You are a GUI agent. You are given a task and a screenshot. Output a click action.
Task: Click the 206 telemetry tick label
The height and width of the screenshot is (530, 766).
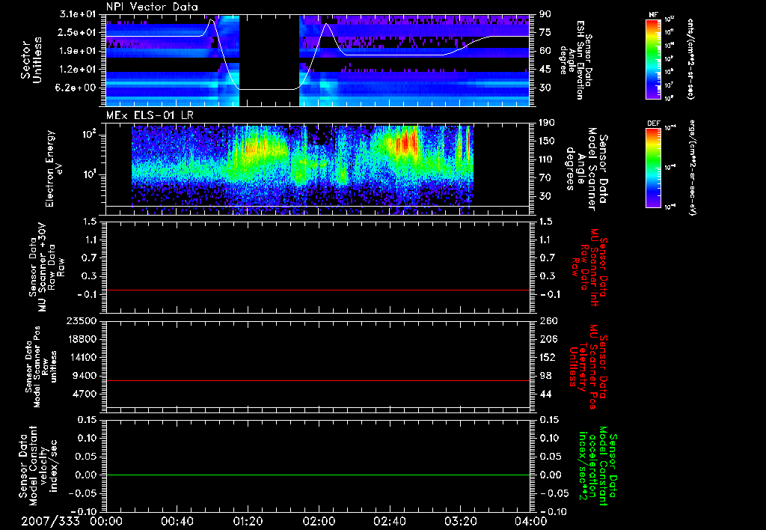point(548,339)
